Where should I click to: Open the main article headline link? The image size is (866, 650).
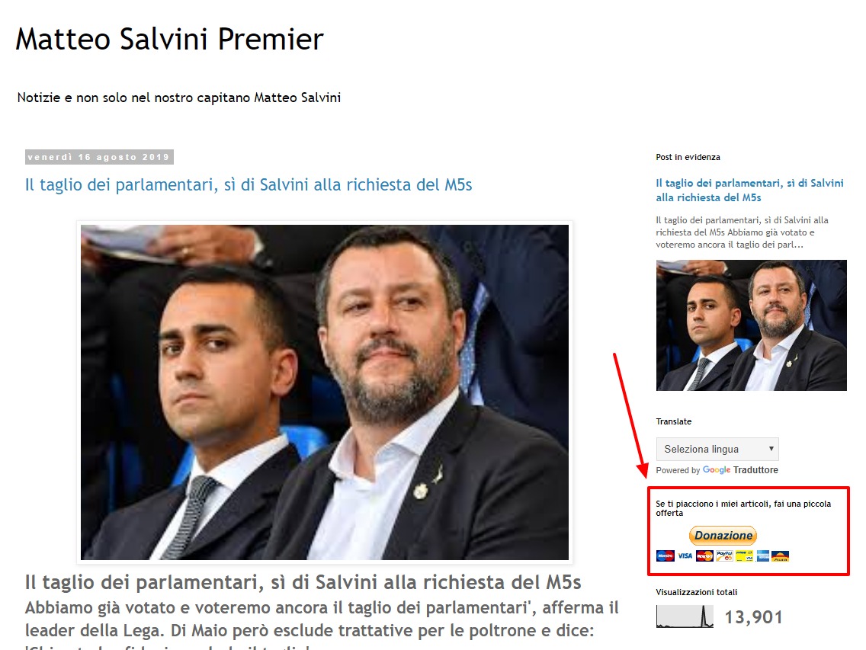click(x=249, y=184)
